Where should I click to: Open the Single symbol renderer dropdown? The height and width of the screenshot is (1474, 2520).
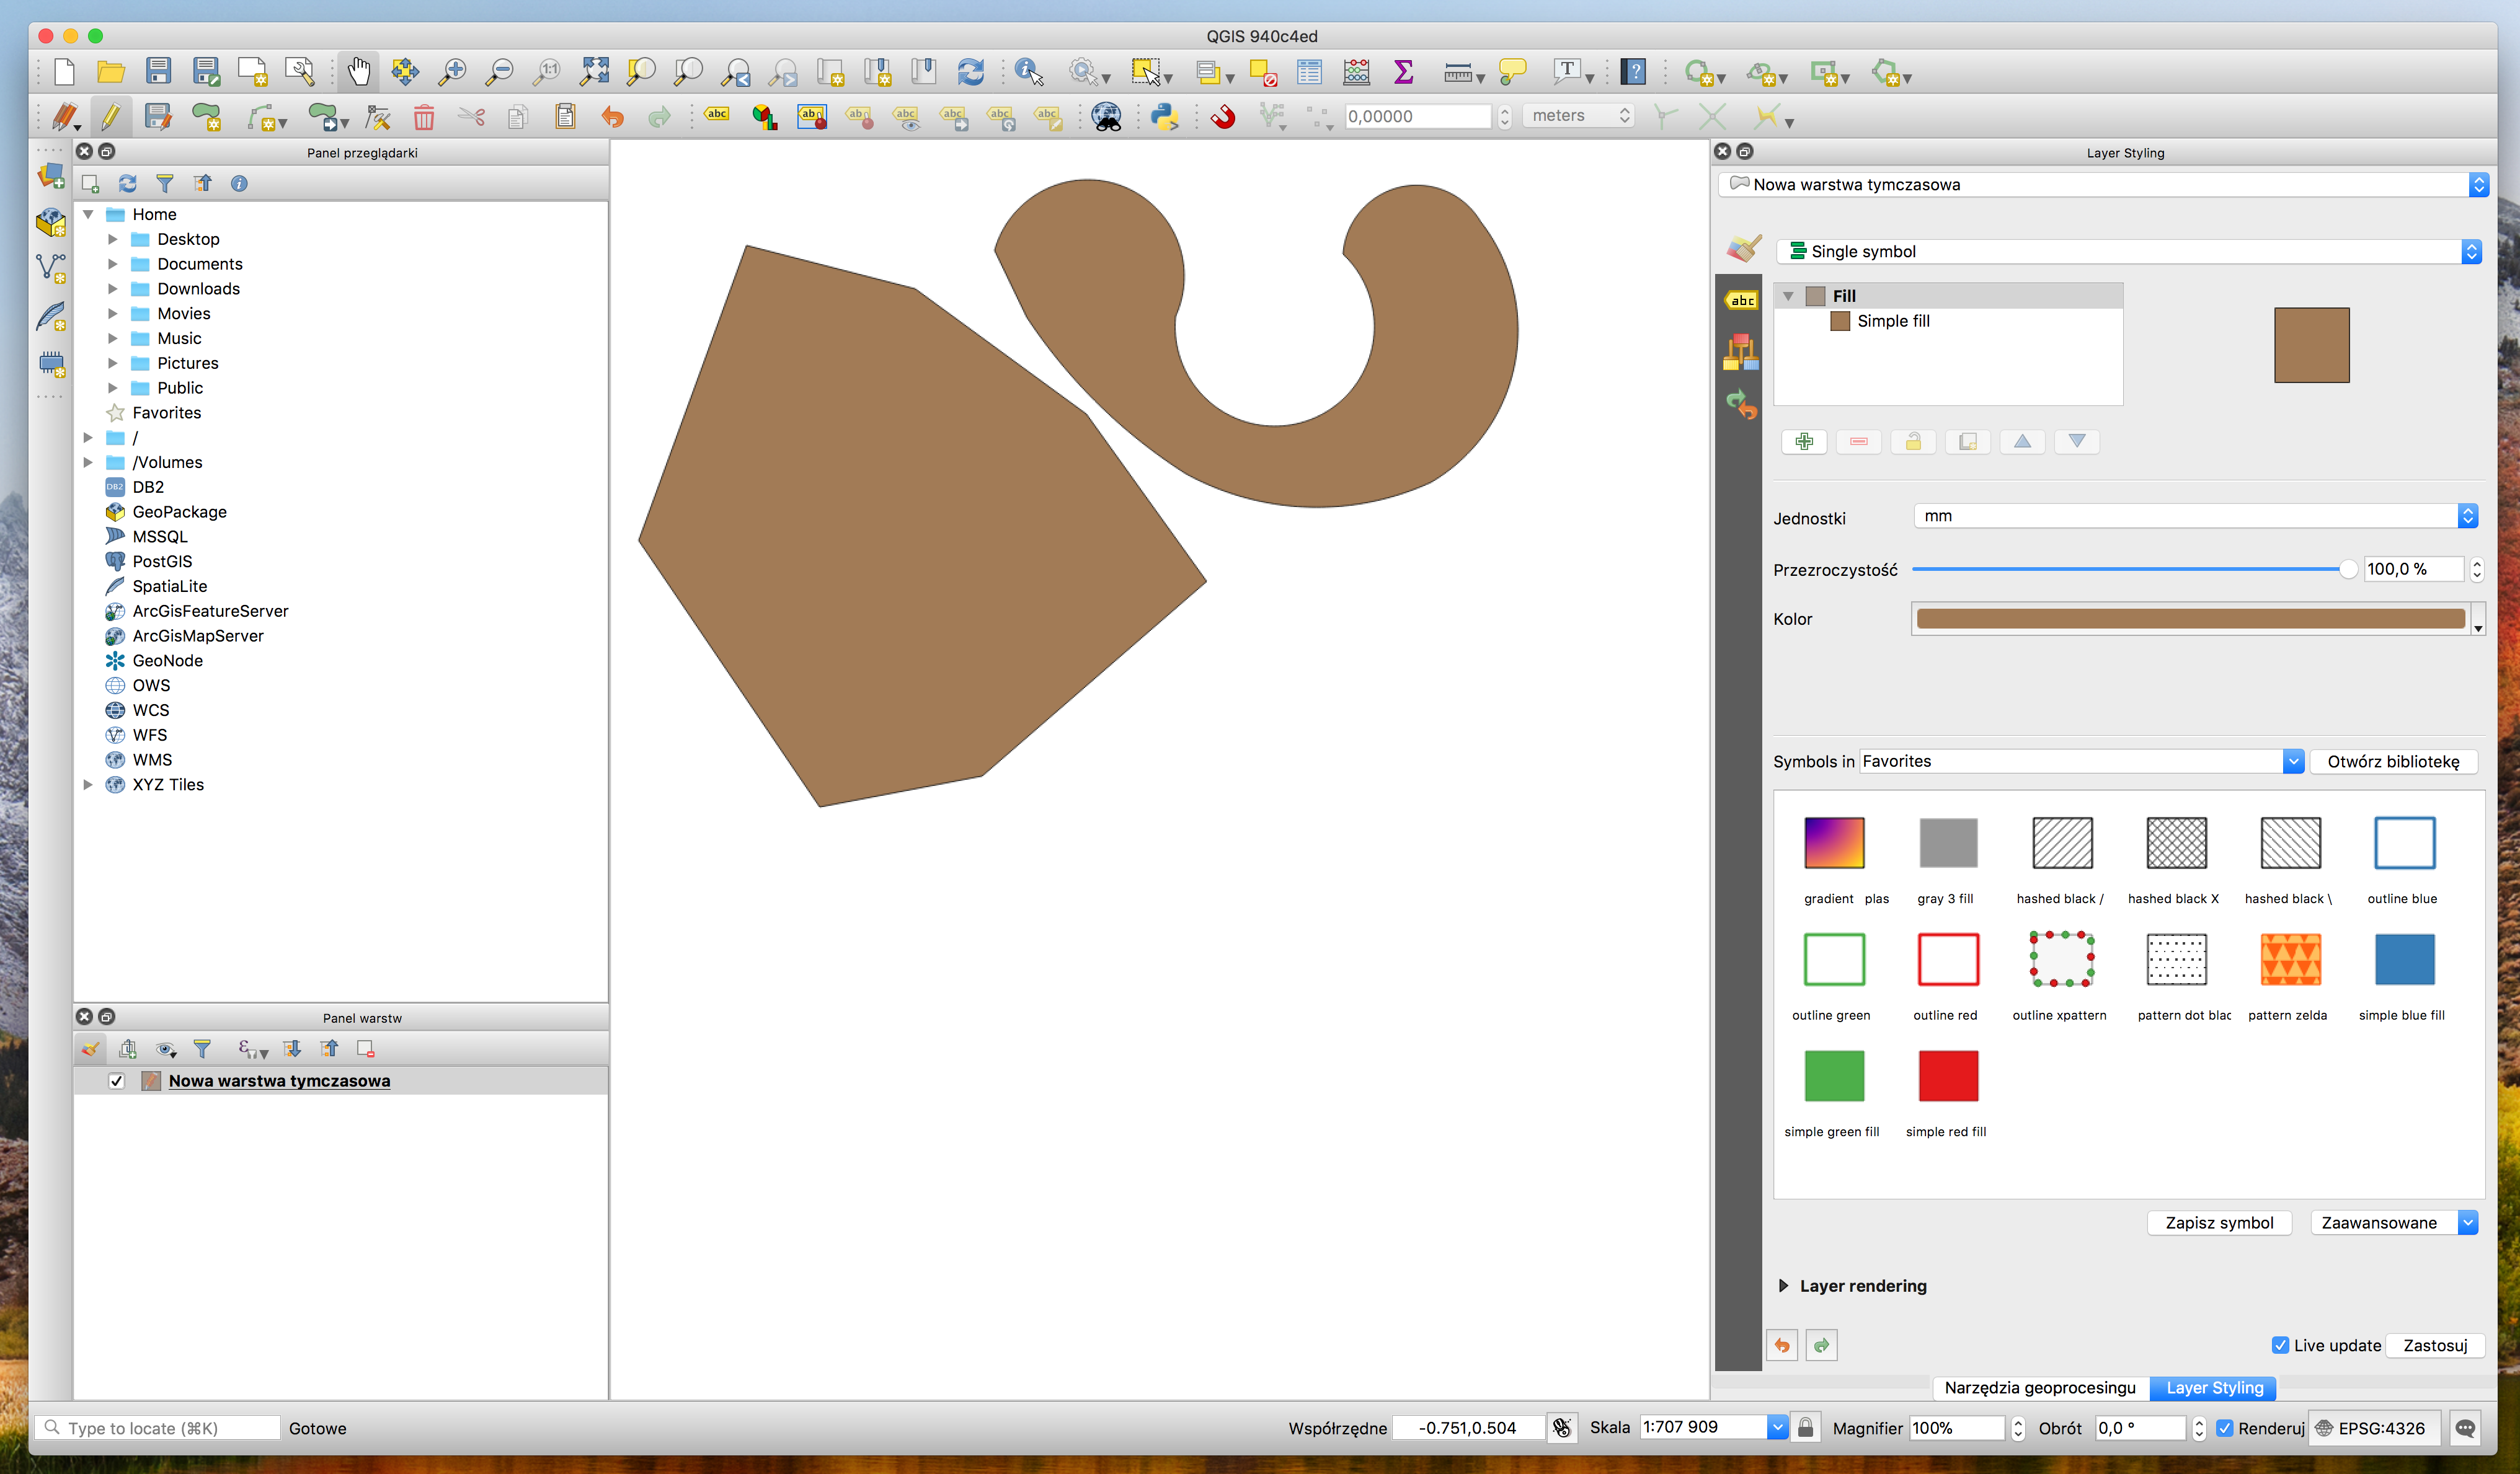(2127, 252)
